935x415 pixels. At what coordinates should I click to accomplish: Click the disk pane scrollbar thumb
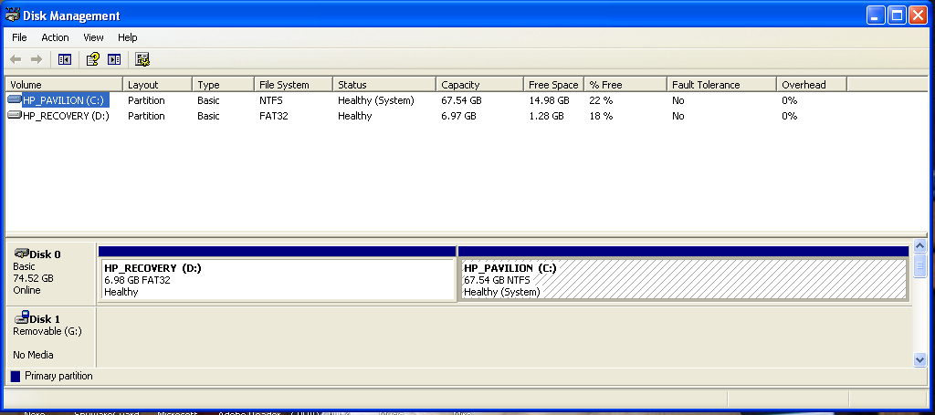[919, 265]
